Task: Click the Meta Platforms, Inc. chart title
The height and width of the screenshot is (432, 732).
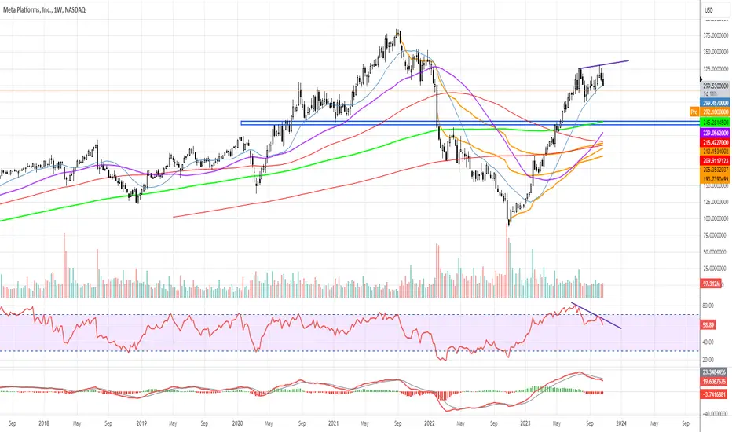Action: [x=44, y=9]
